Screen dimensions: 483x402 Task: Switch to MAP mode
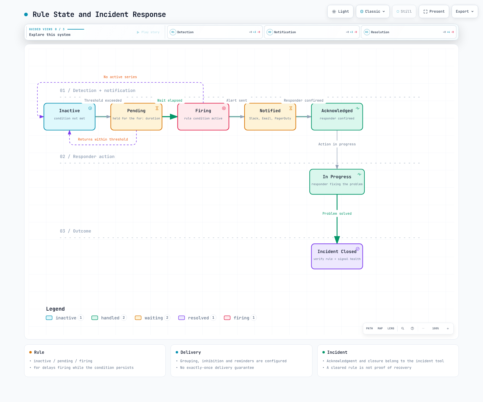coord(380,328)
